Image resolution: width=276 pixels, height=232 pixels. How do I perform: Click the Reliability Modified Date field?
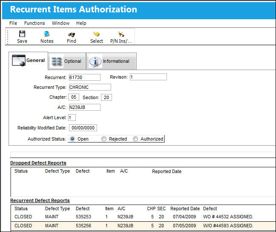[x=83, y=128]
